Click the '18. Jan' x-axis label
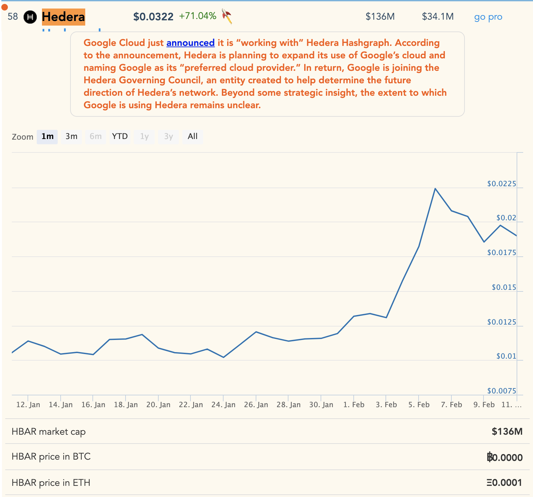533x497 pixels. click(126, 405)
